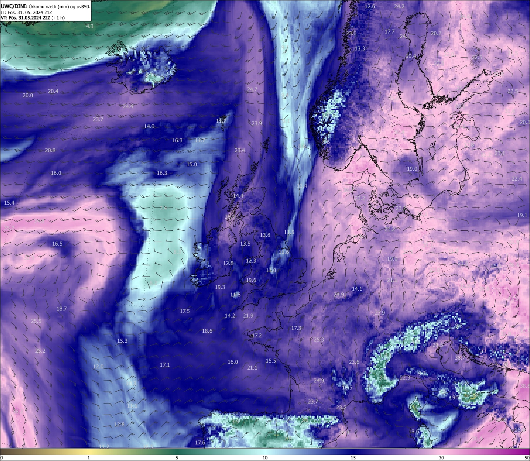Click the 14.0 map value
Image resolution: width=530 pixels, height=461 pixels.
click(149, 126)
